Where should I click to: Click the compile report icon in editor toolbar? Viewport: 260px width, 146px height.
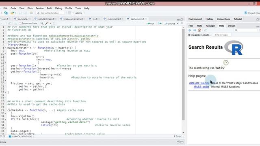coord(54,24)
